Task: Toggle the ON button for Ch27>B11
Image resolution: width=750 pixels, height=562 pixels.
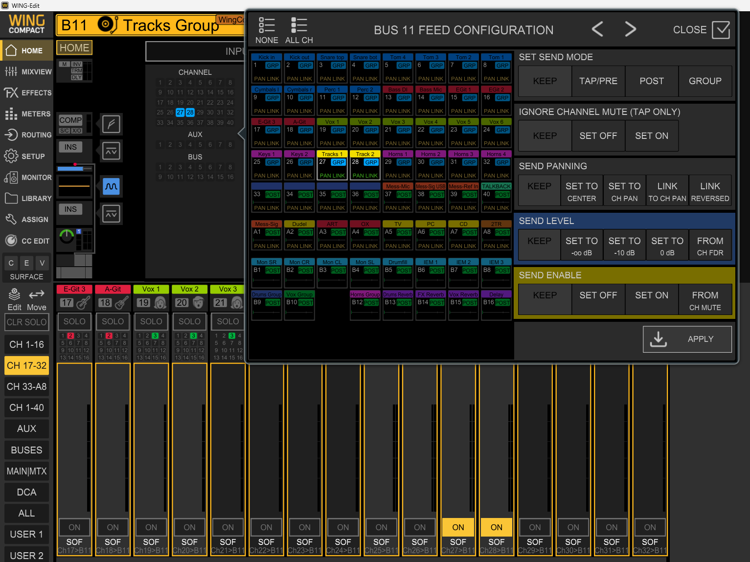Action: pos(458,527)
